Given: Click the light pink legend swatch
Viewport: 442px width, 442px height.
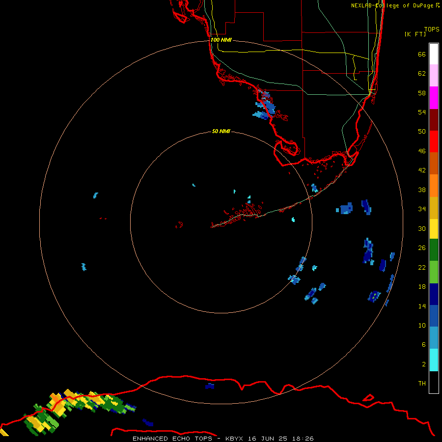Looking at the screenshot, I should click(434, 76).
